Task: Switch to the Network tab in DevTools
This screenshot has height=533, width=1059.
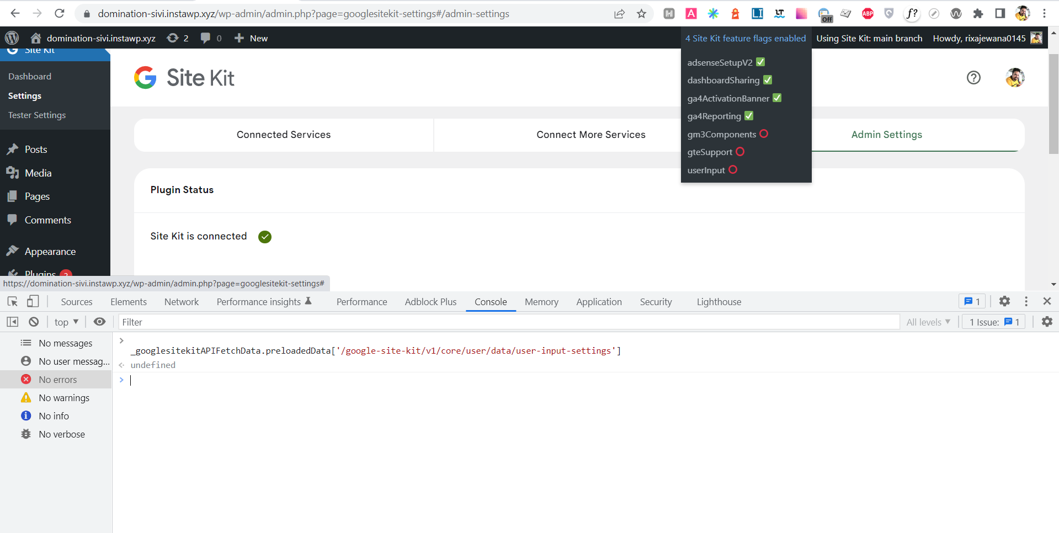Action: pyautogui.click(x=181, y=302)
